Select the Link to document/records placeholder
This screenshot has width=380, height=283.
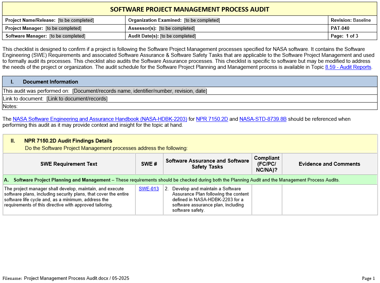(77, 99)
